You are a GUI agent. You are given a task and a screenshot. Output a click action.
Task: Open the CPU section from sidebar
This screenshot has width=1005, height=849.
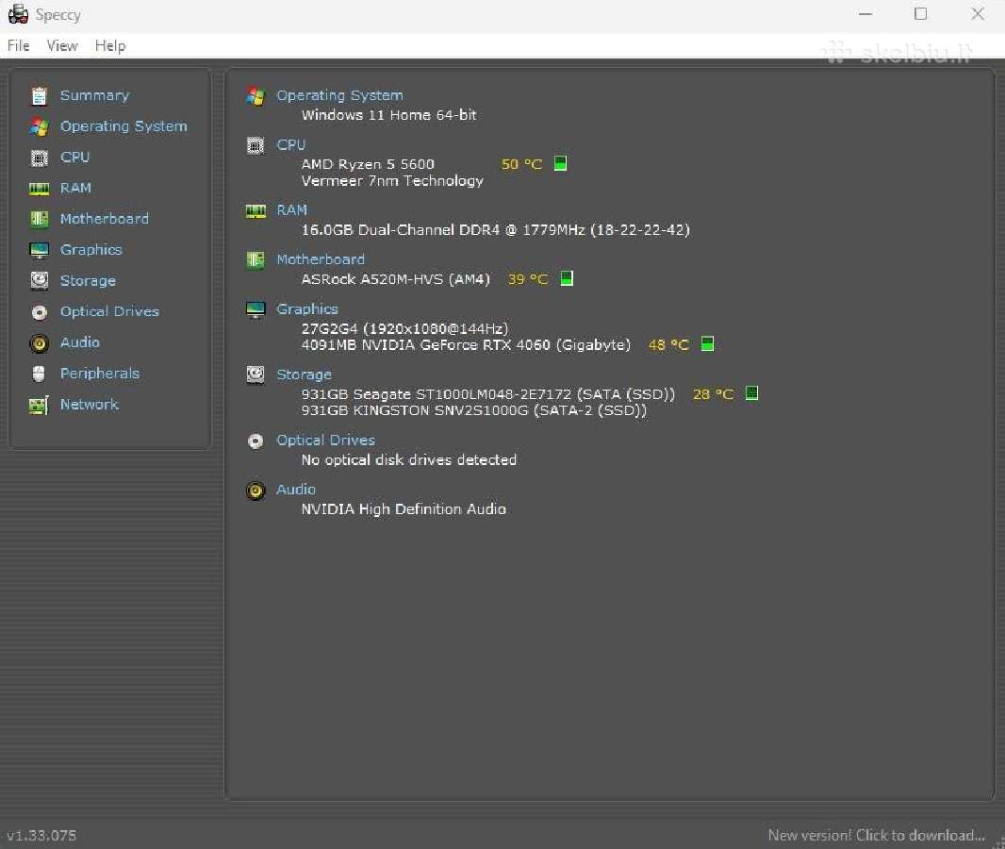(x=75, y=158)
